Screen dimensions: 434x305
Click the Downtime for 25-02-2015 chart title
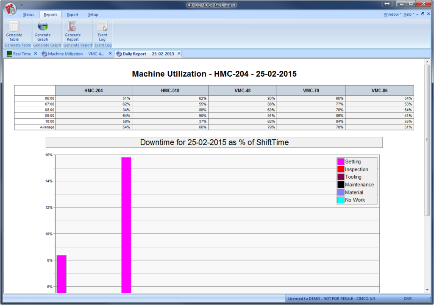pos(214,142)
